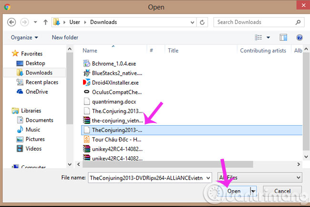This screenshot has height=207, width=310.
Task: Click the Up folder arrow
Action: coord(45,22)
